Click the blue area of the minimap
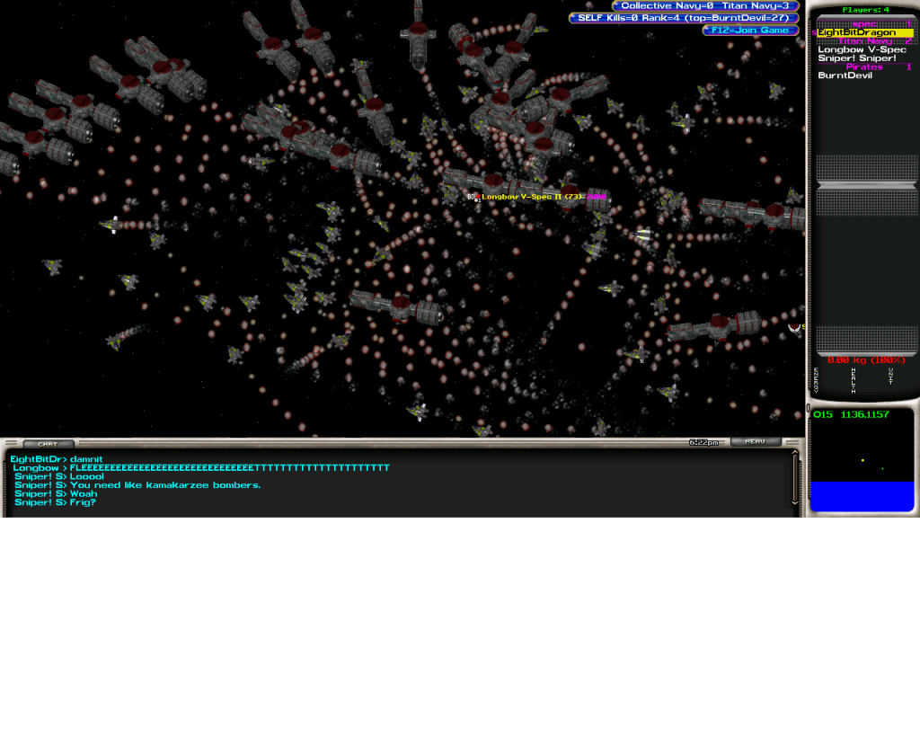Image resolution: width=920 pixels, height=736 pixels. tap(862, 496)
